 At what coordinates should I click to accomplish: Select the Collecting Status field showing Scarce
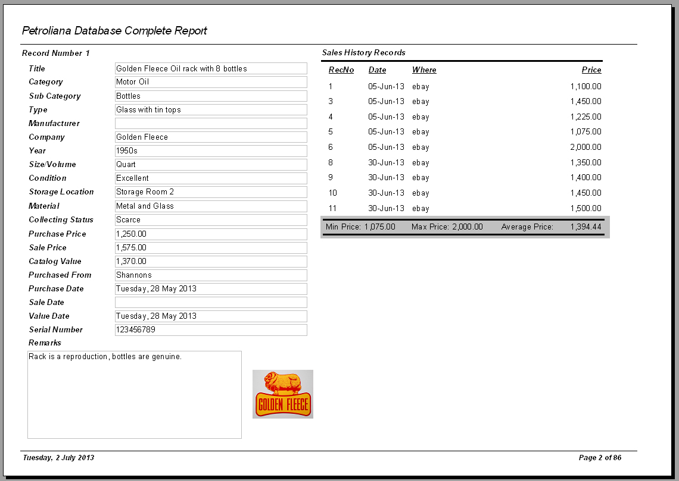(x=211, y=220)
